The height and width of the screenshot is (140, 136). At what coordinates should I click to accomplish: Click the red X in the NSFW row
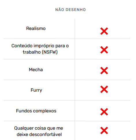tap(104, 50)
